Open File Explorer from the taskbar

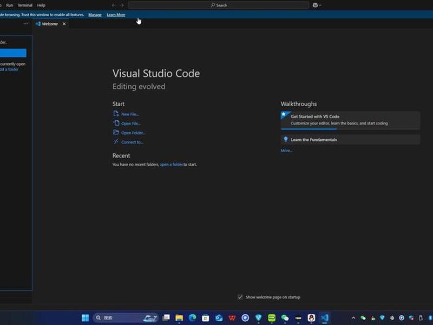179,318
